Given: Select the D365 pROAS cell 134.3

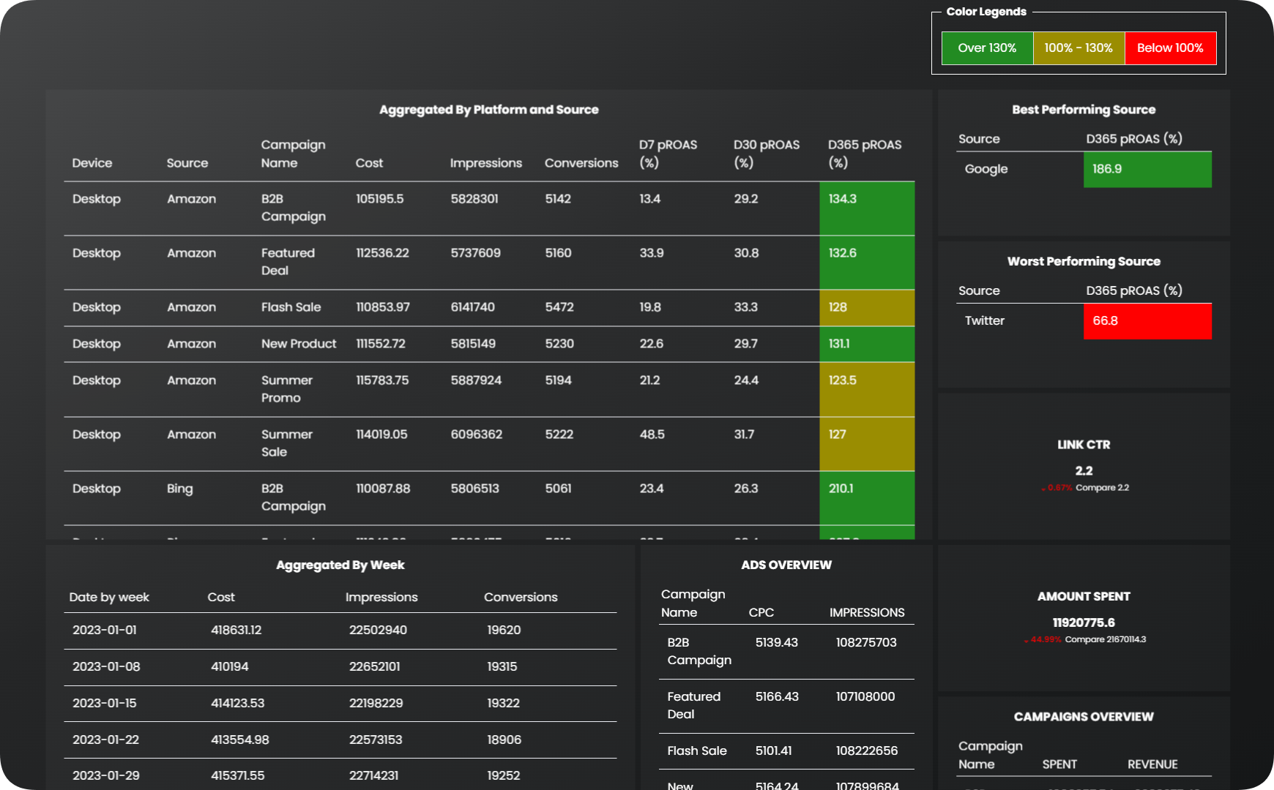Looking at the screenshot, I should point(867,208).
